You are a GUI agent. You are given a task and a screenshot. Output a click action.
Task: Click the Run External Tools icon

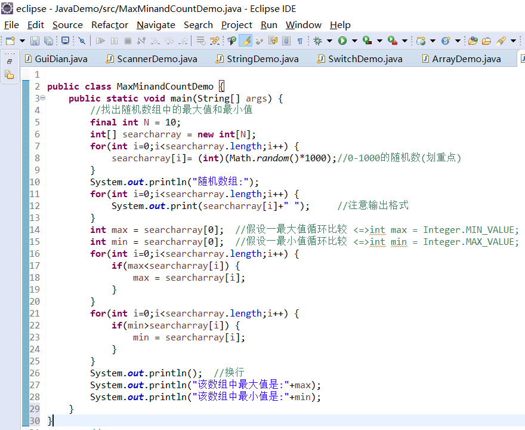click(393, 41)
